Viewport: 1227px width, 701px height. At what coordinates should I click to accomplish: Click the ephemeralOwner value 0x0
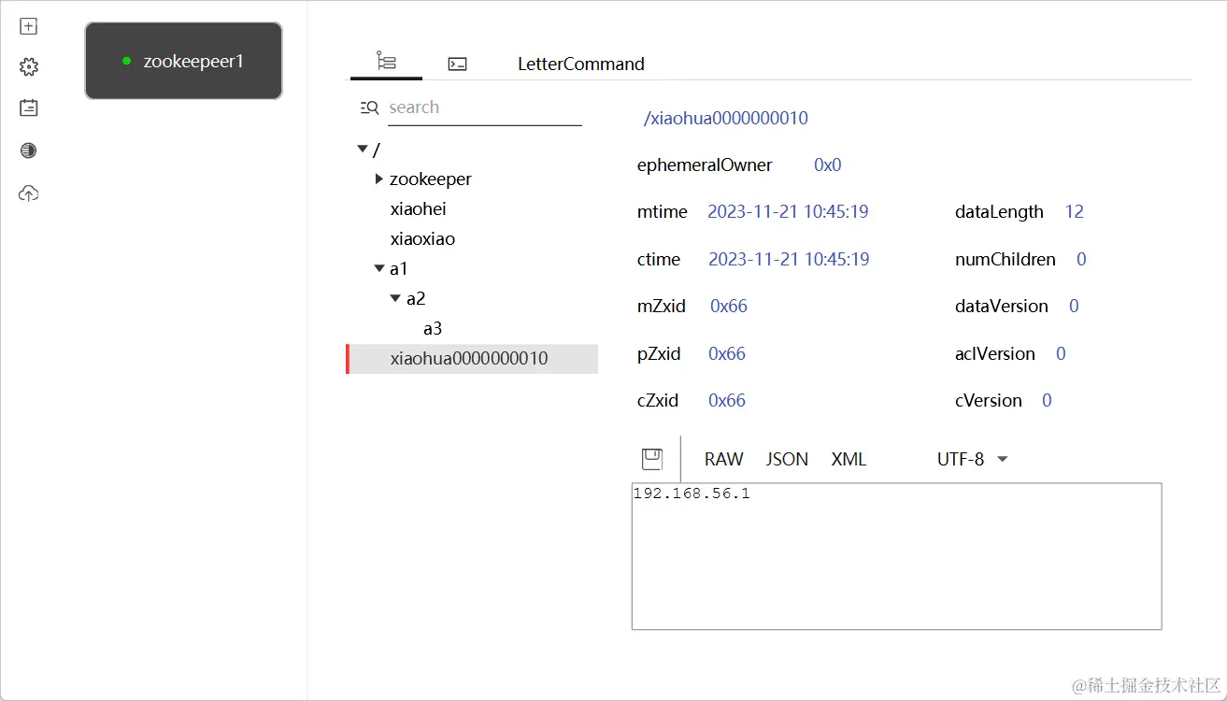(x=828, y=165)
